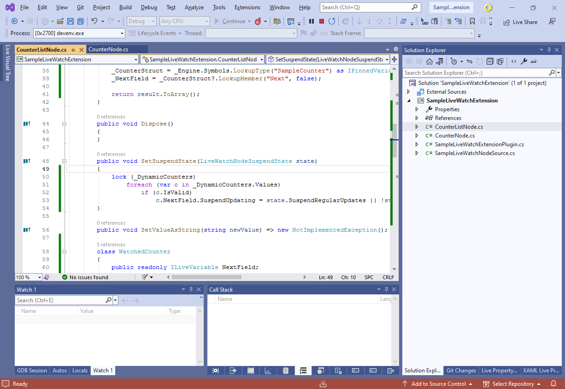This screenshot has height=389, width=565.
Task: Click the Home icon in Solution Explorer
Action: coord(429,61)
